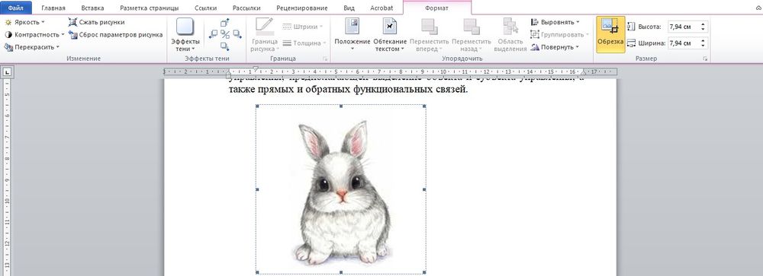Click the ruler tab selector button
The image size is (763, 276).
(8, 73)
